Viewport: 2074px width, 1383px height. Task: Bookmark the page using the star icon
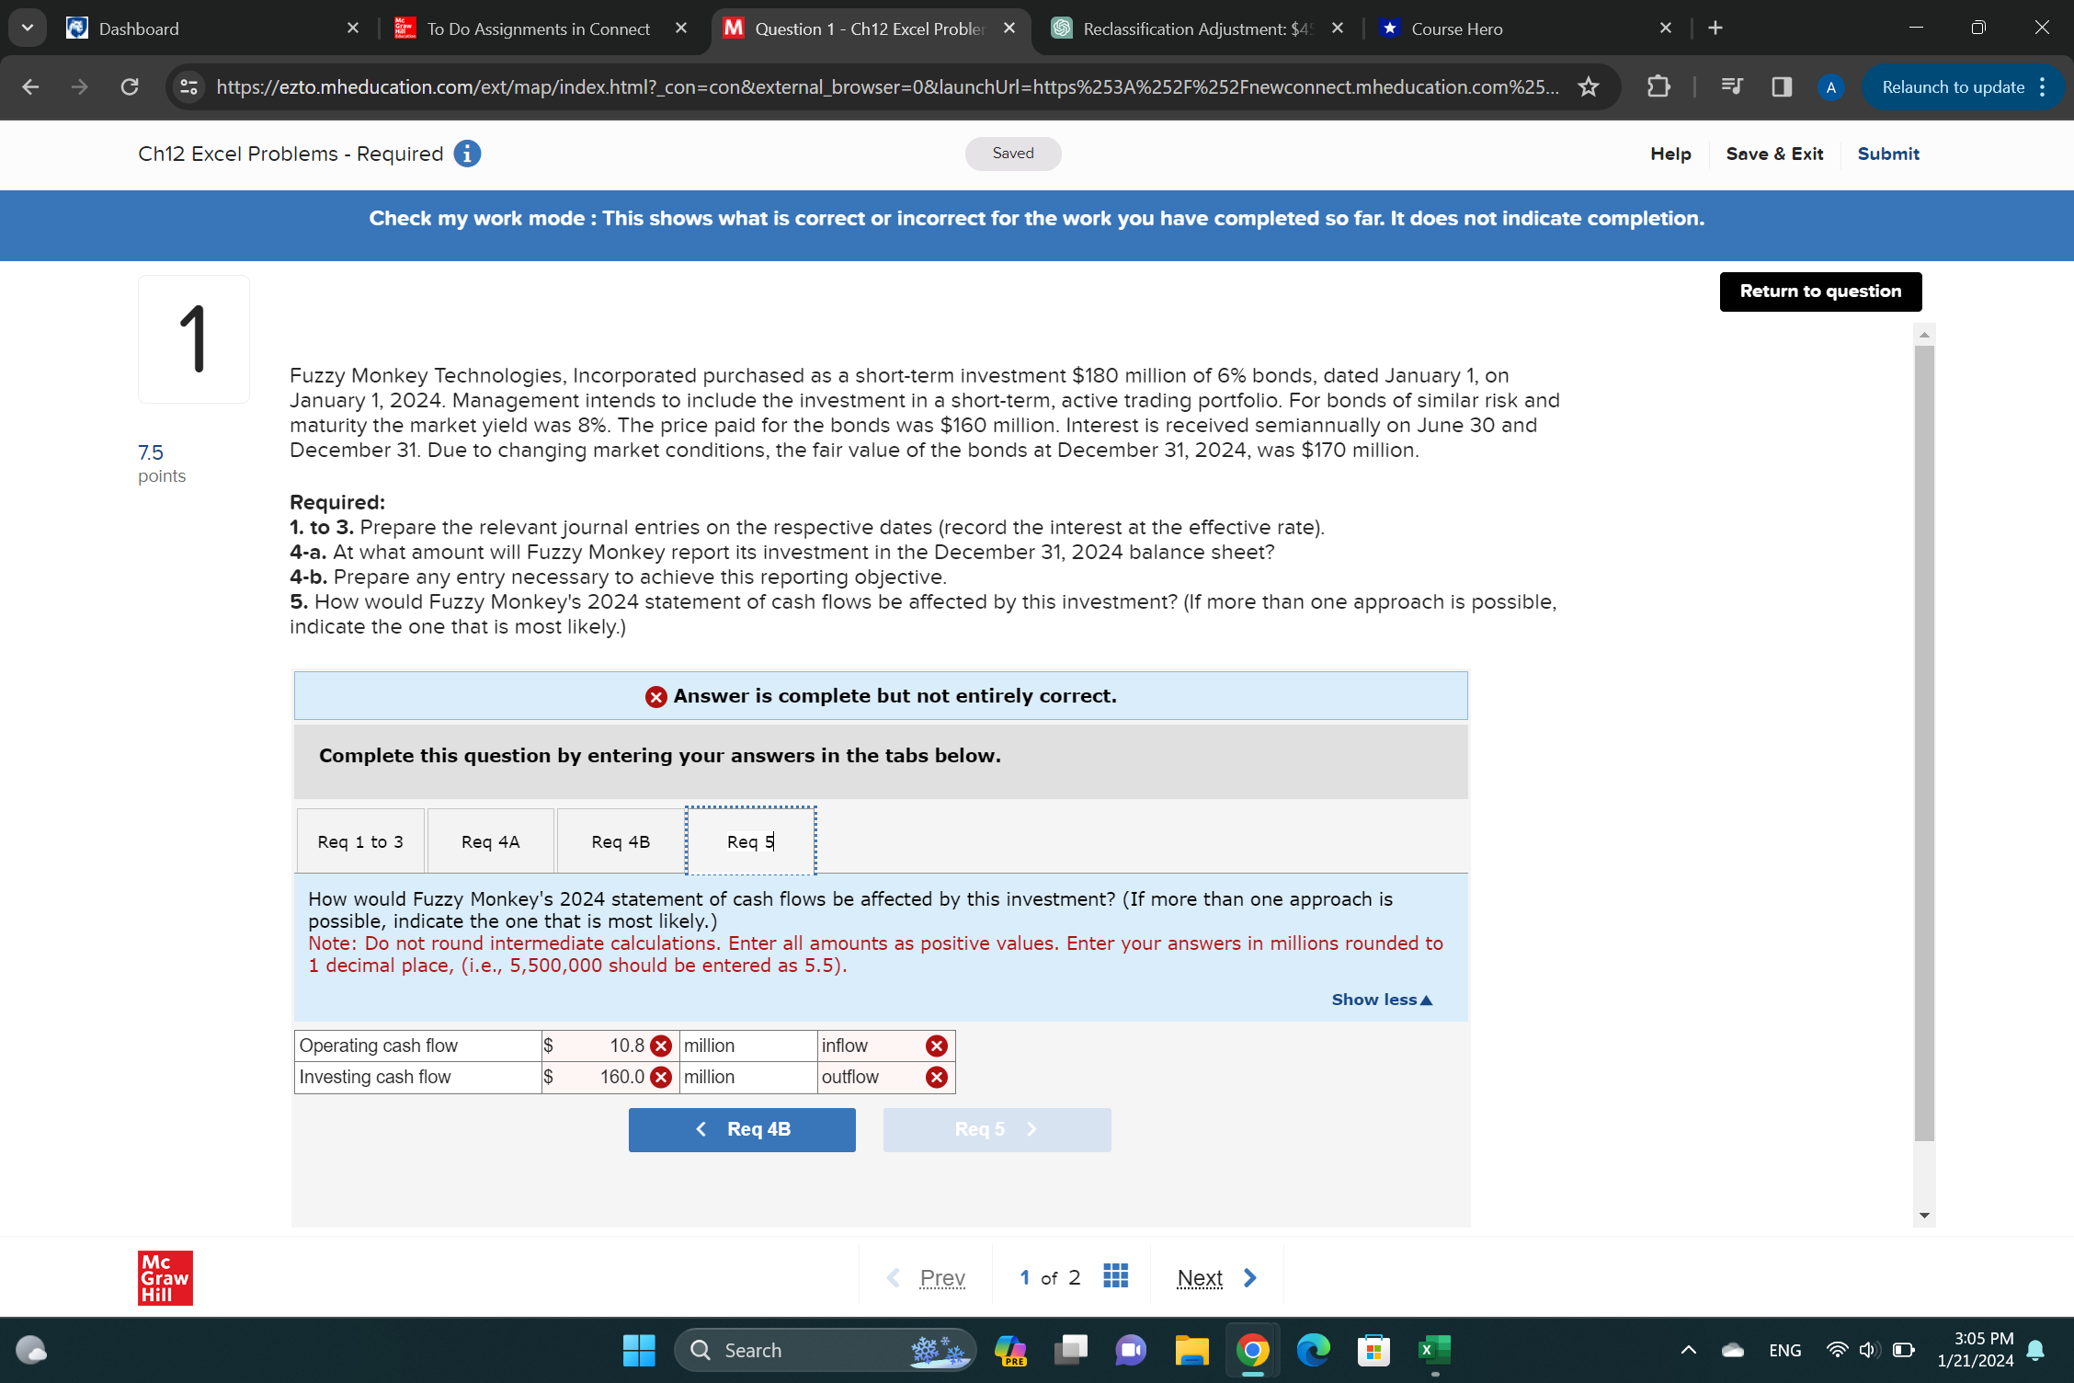[x=1589, y=87]
